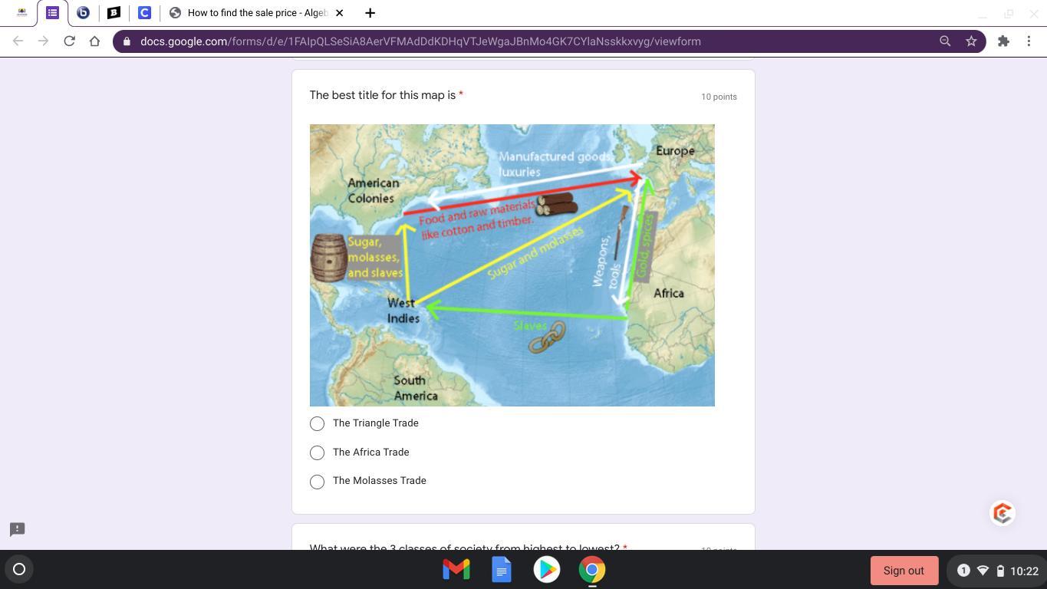The height and width of the screenshot is (589, 1047).
Task: Go back to the previous page
Action: point(18,41)
